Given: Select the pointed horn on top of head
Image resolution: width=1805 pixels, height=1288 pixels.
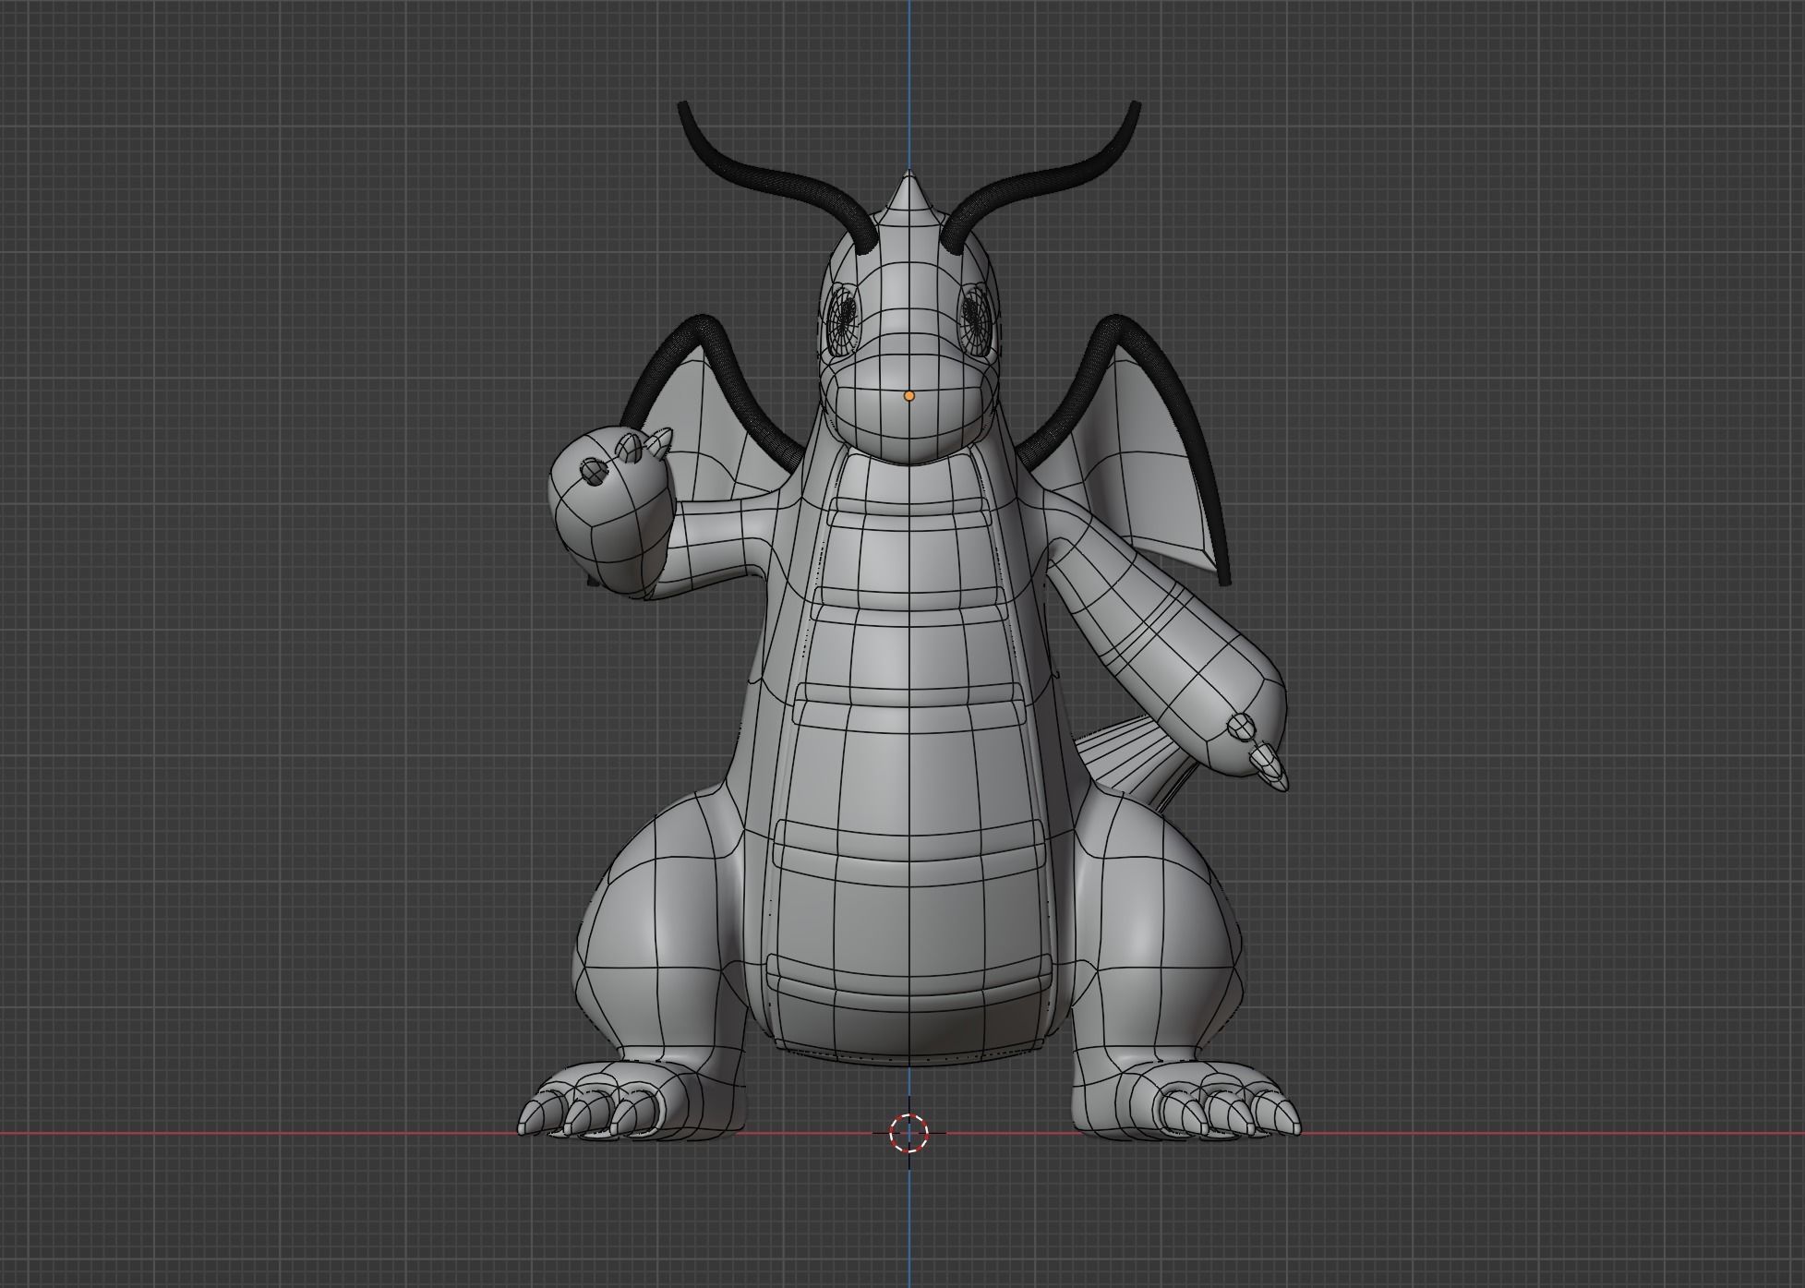Looking at the screenshot, I should (910, 196).
